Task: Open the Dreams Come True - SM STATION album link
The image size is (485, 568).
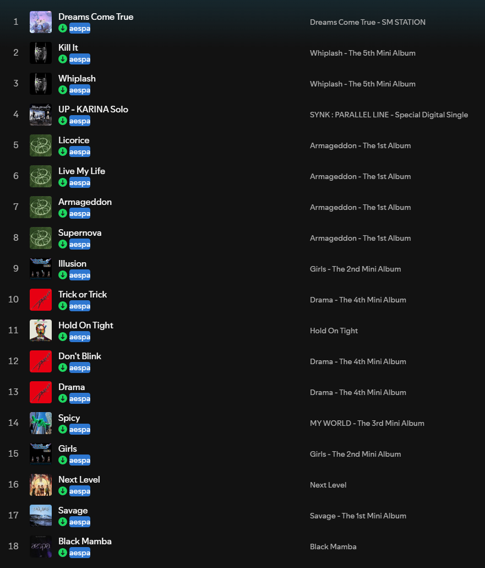Action: pyautogui.click(x=367, y=22)
